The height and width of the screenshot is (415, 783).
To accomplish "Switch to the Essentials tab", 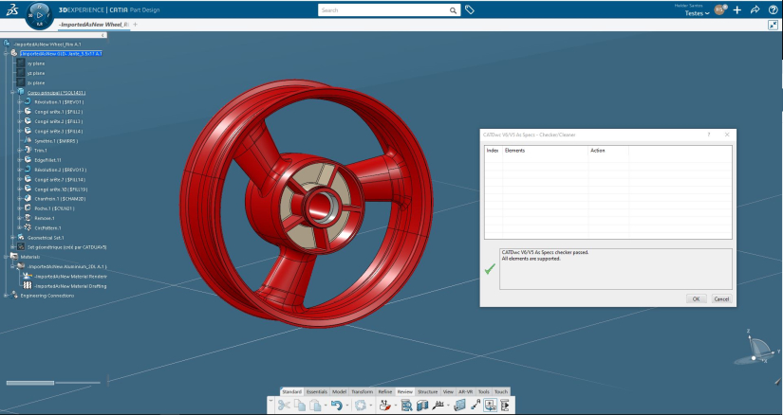I will [316, 390].
